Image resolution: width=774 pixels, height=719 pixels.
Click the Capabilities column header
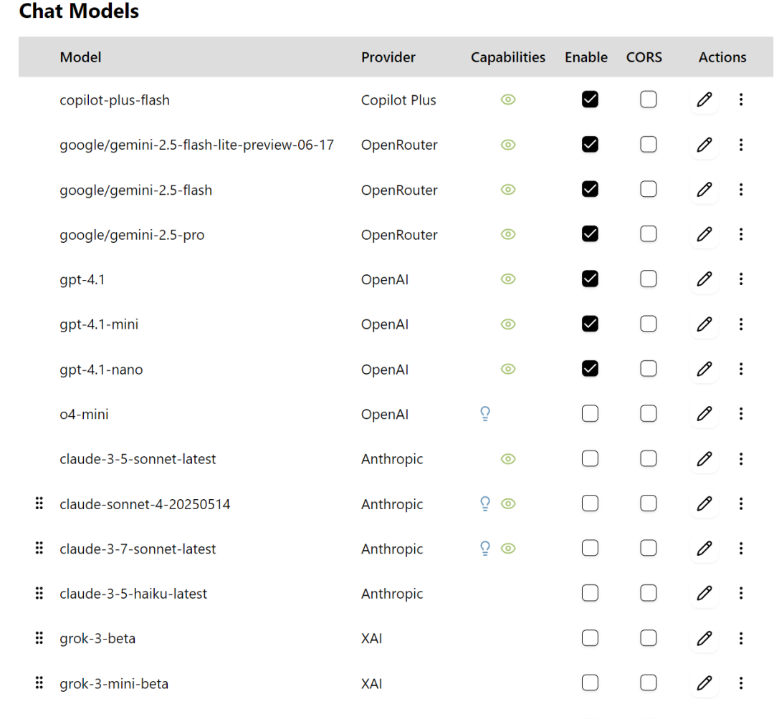point(508,57)
